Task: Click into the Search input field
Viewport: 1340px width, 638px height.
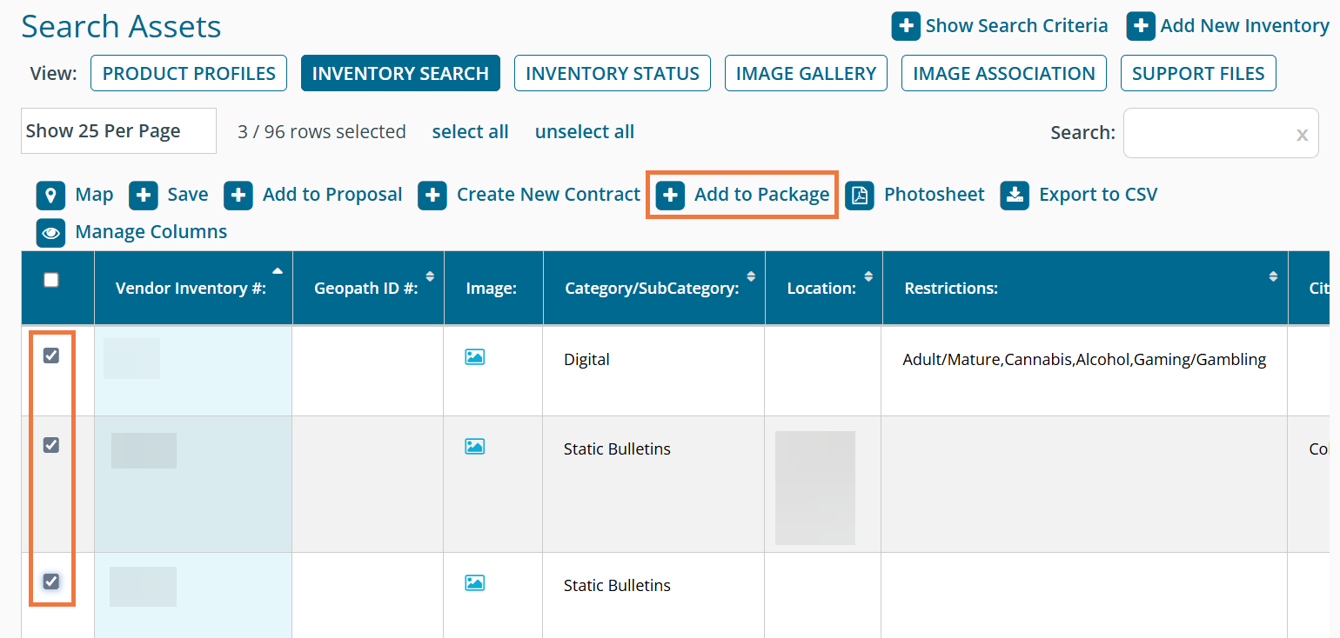Action: (1208, 133)
